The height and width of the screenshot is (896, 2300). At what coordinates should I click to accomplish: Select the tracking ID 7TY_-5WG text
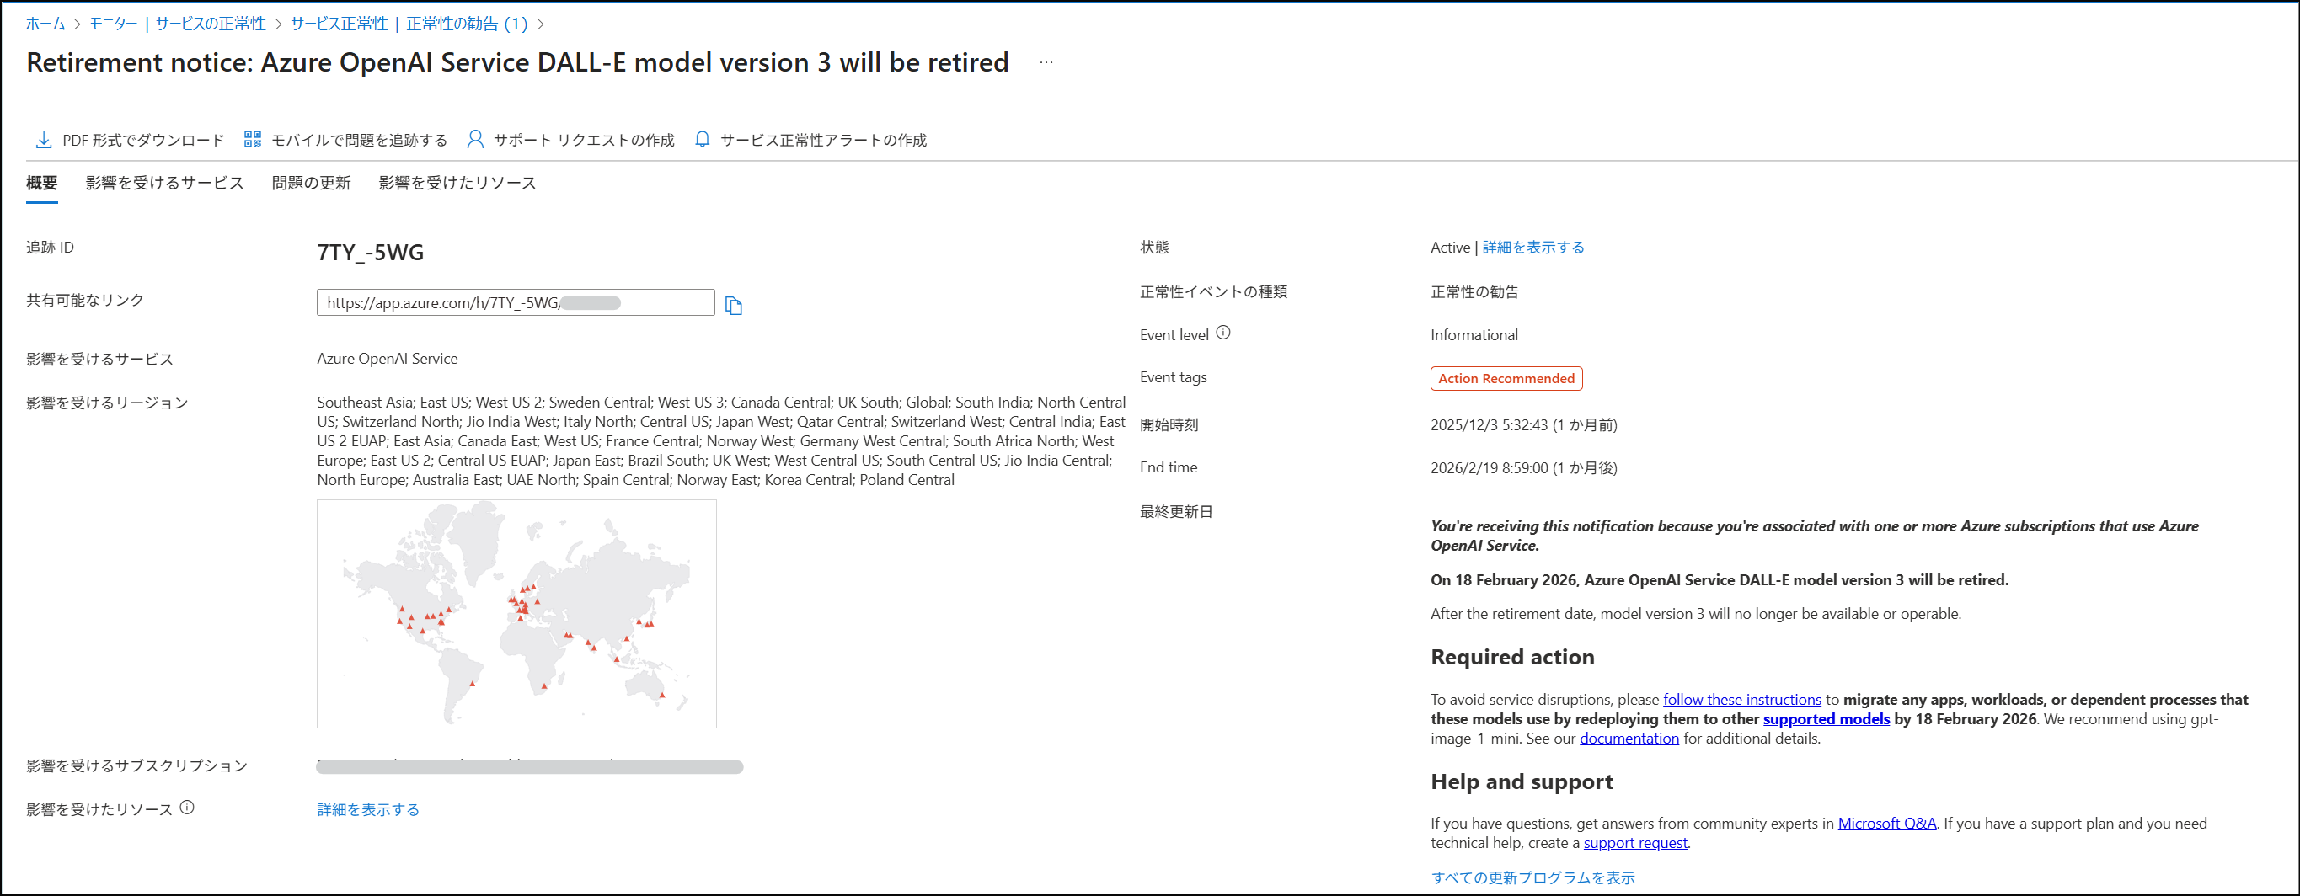click(x=371, y=253)
